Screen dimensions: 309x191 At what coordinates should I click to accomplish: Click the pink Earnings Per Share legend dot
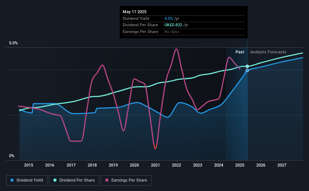point(107,180)
